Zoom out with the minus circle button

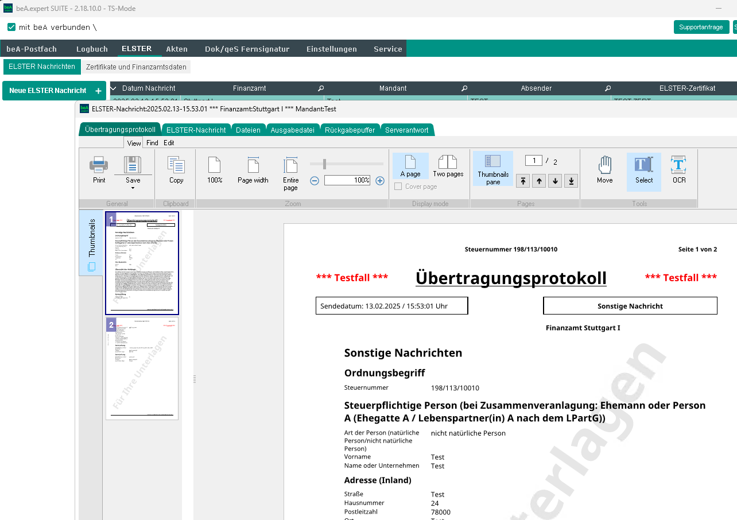(x=315, y=180)
